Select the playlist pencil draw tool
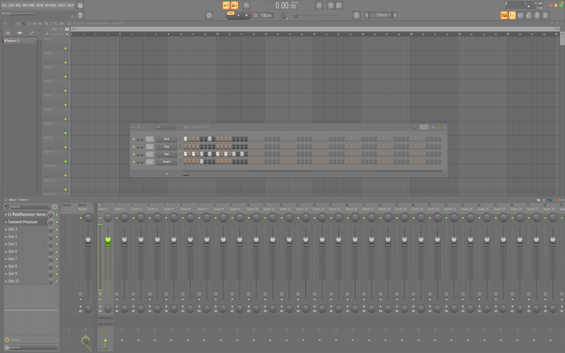Screen dimensions: 565x353 (x=19, y=24)
